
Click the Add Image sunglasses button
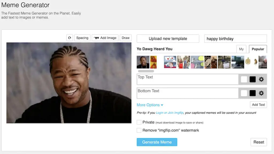pos(105,38)
